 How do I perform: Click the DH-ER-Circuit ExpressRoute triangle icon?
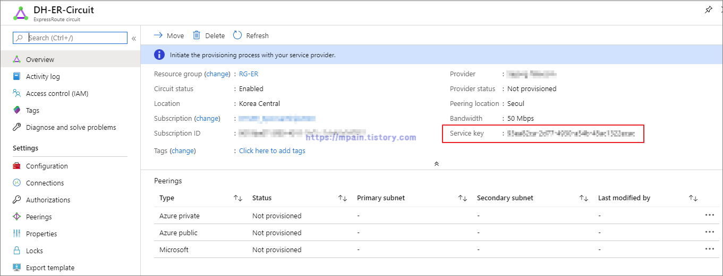(x=20, y=13)
